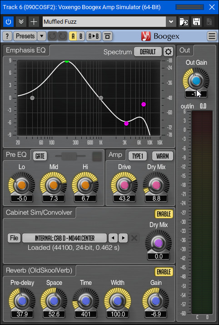
Task: Select the Emphasis EQ tab
Action: tap(26, 50)
